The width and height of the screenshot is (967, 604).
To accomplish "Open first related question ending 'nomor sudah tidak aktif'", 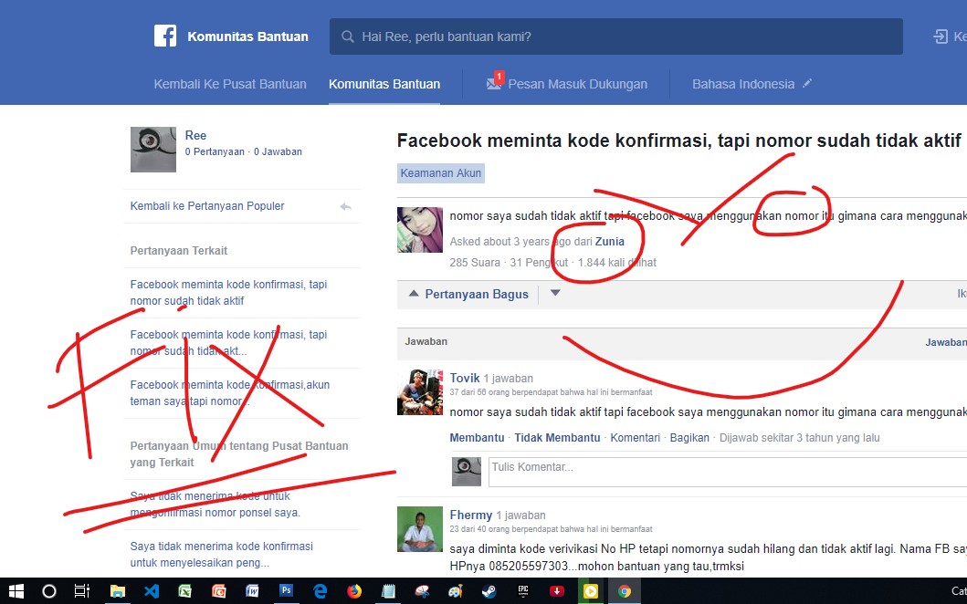I will tap(228, 293).
